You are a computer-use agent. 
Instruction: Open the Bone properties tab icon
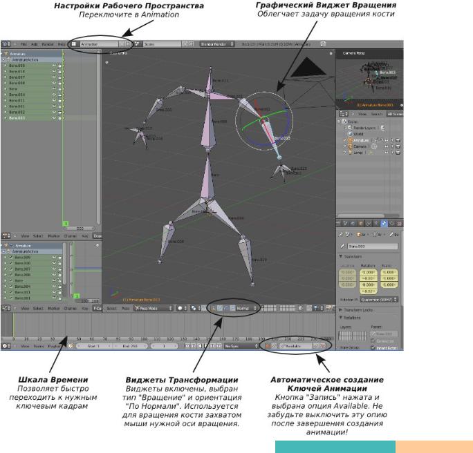pos(384,224)
